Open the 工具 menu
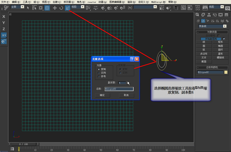The width and height of the screenshot is (231, 152). coord(27,2)
